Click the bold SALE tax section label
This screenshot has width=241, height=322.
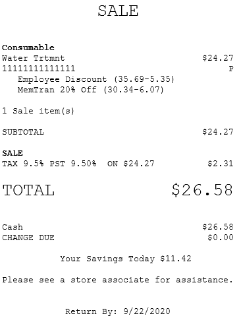click(13, 153)
